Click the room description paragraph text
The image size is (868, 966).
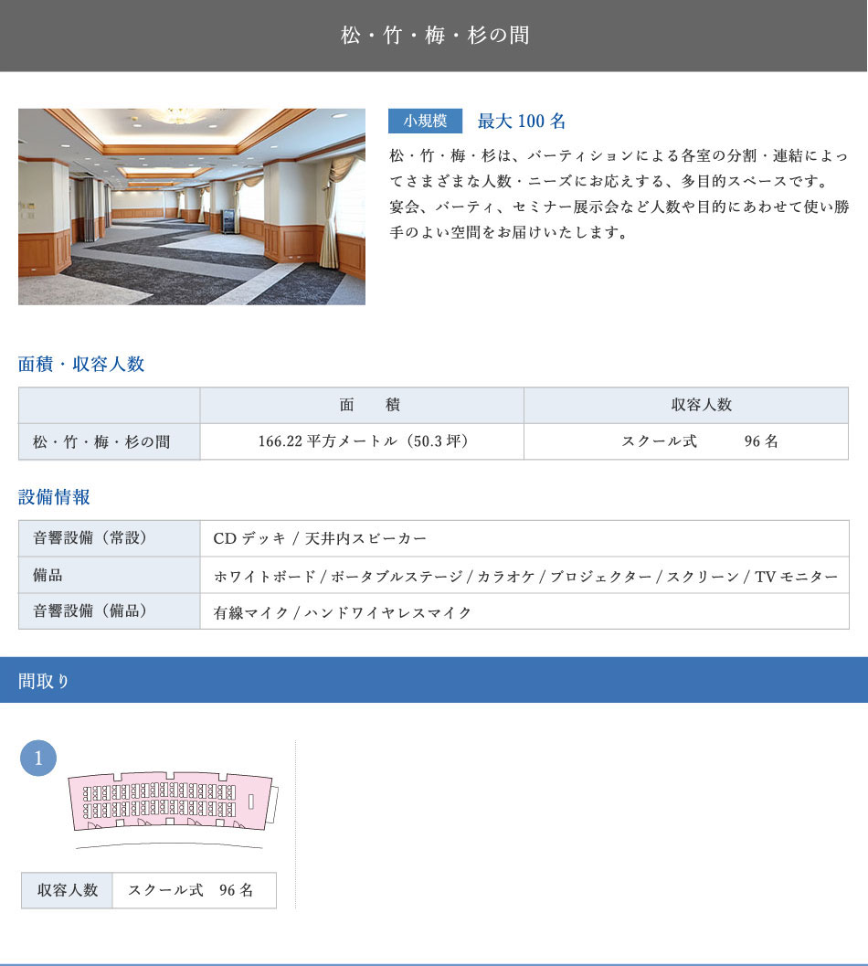619,194
